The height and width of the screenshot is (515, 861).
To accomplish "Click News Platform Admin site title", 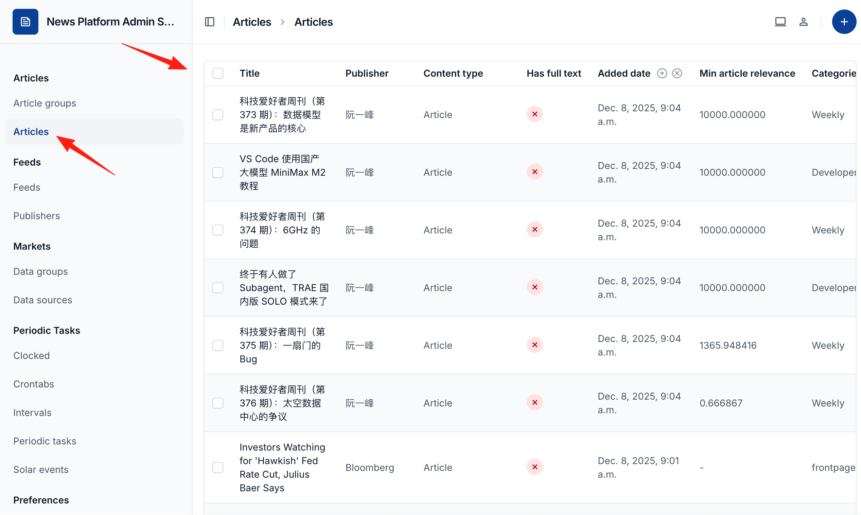I will click(x=110, y=22).
